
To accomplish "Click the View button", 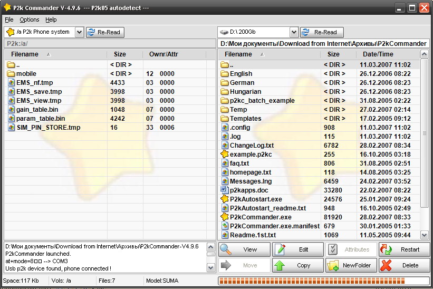I will click(x=244, y=249).
